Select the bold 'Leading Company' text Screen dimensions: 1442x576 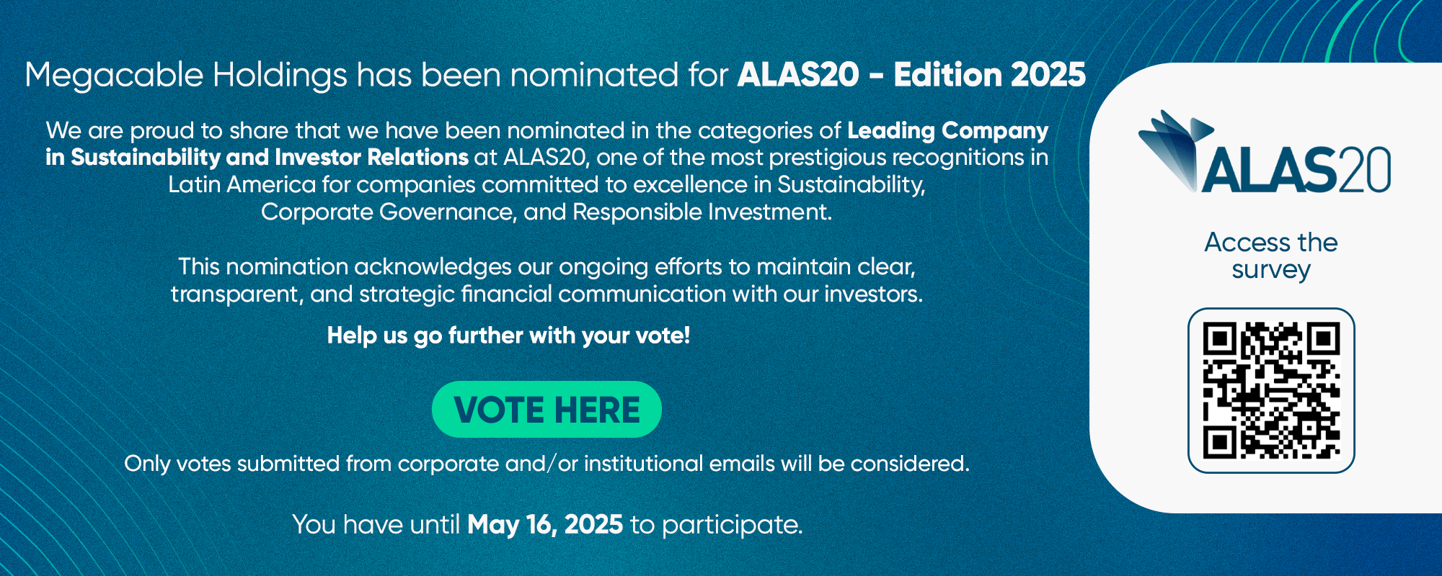click(947, 130)
